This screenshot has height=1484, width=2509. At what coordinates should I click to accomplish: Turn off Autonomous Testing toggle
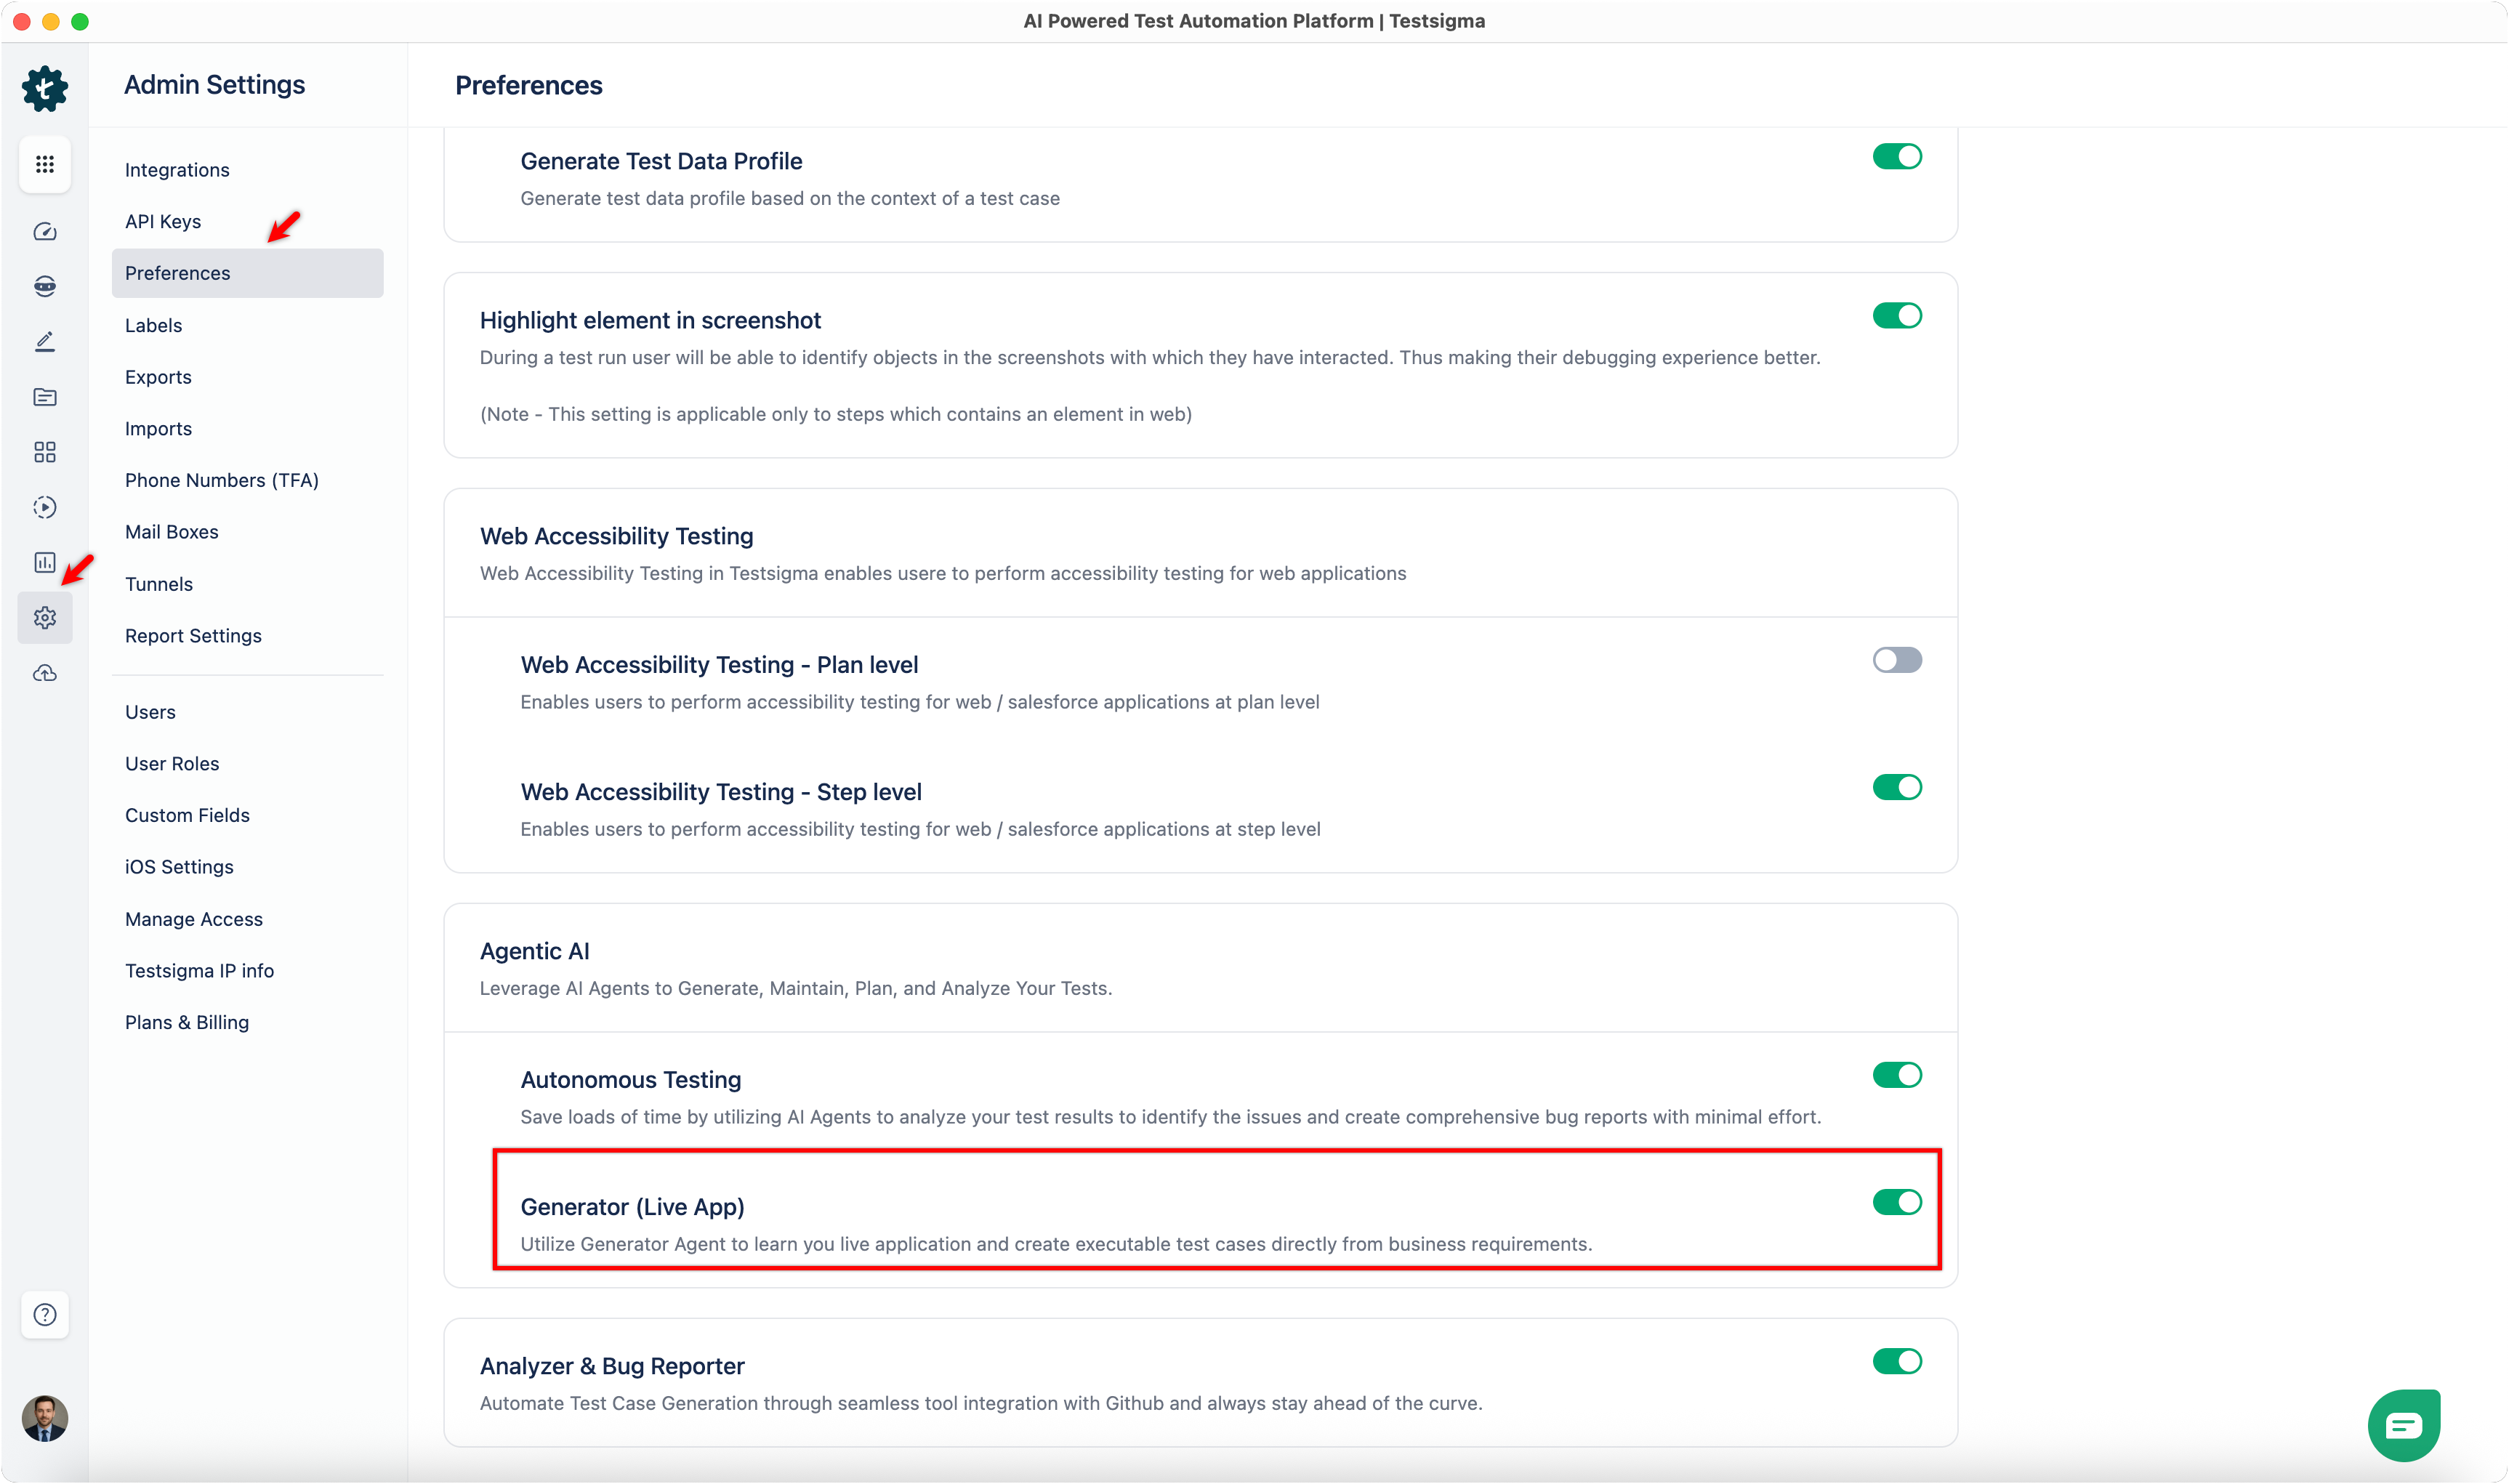pos(1896,1075)
